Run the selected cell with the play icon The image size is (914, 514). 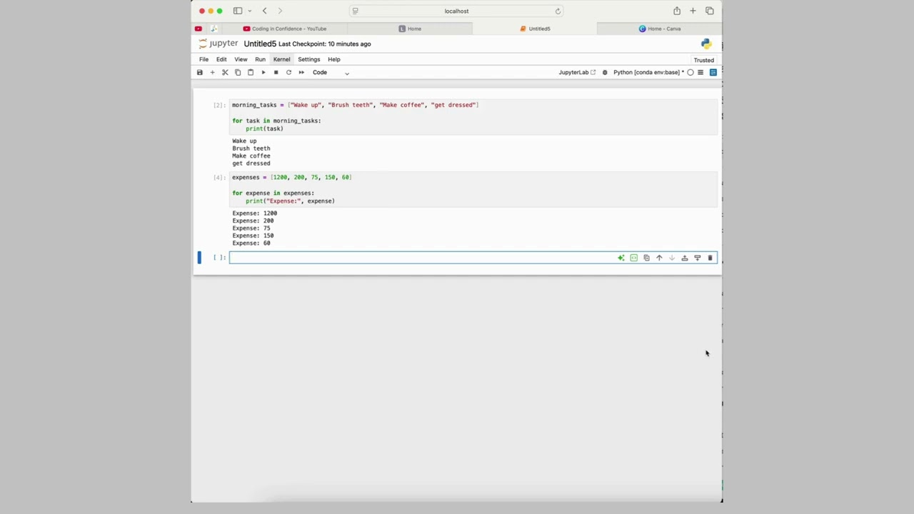tap(263, 72)
